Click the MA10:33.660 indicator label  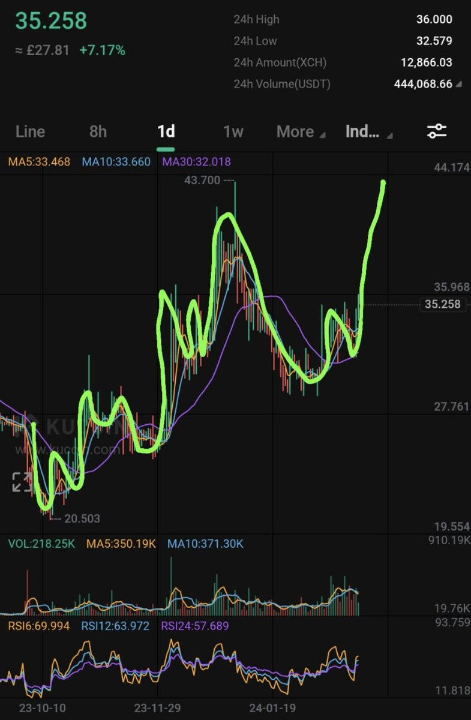click(116, 161)
